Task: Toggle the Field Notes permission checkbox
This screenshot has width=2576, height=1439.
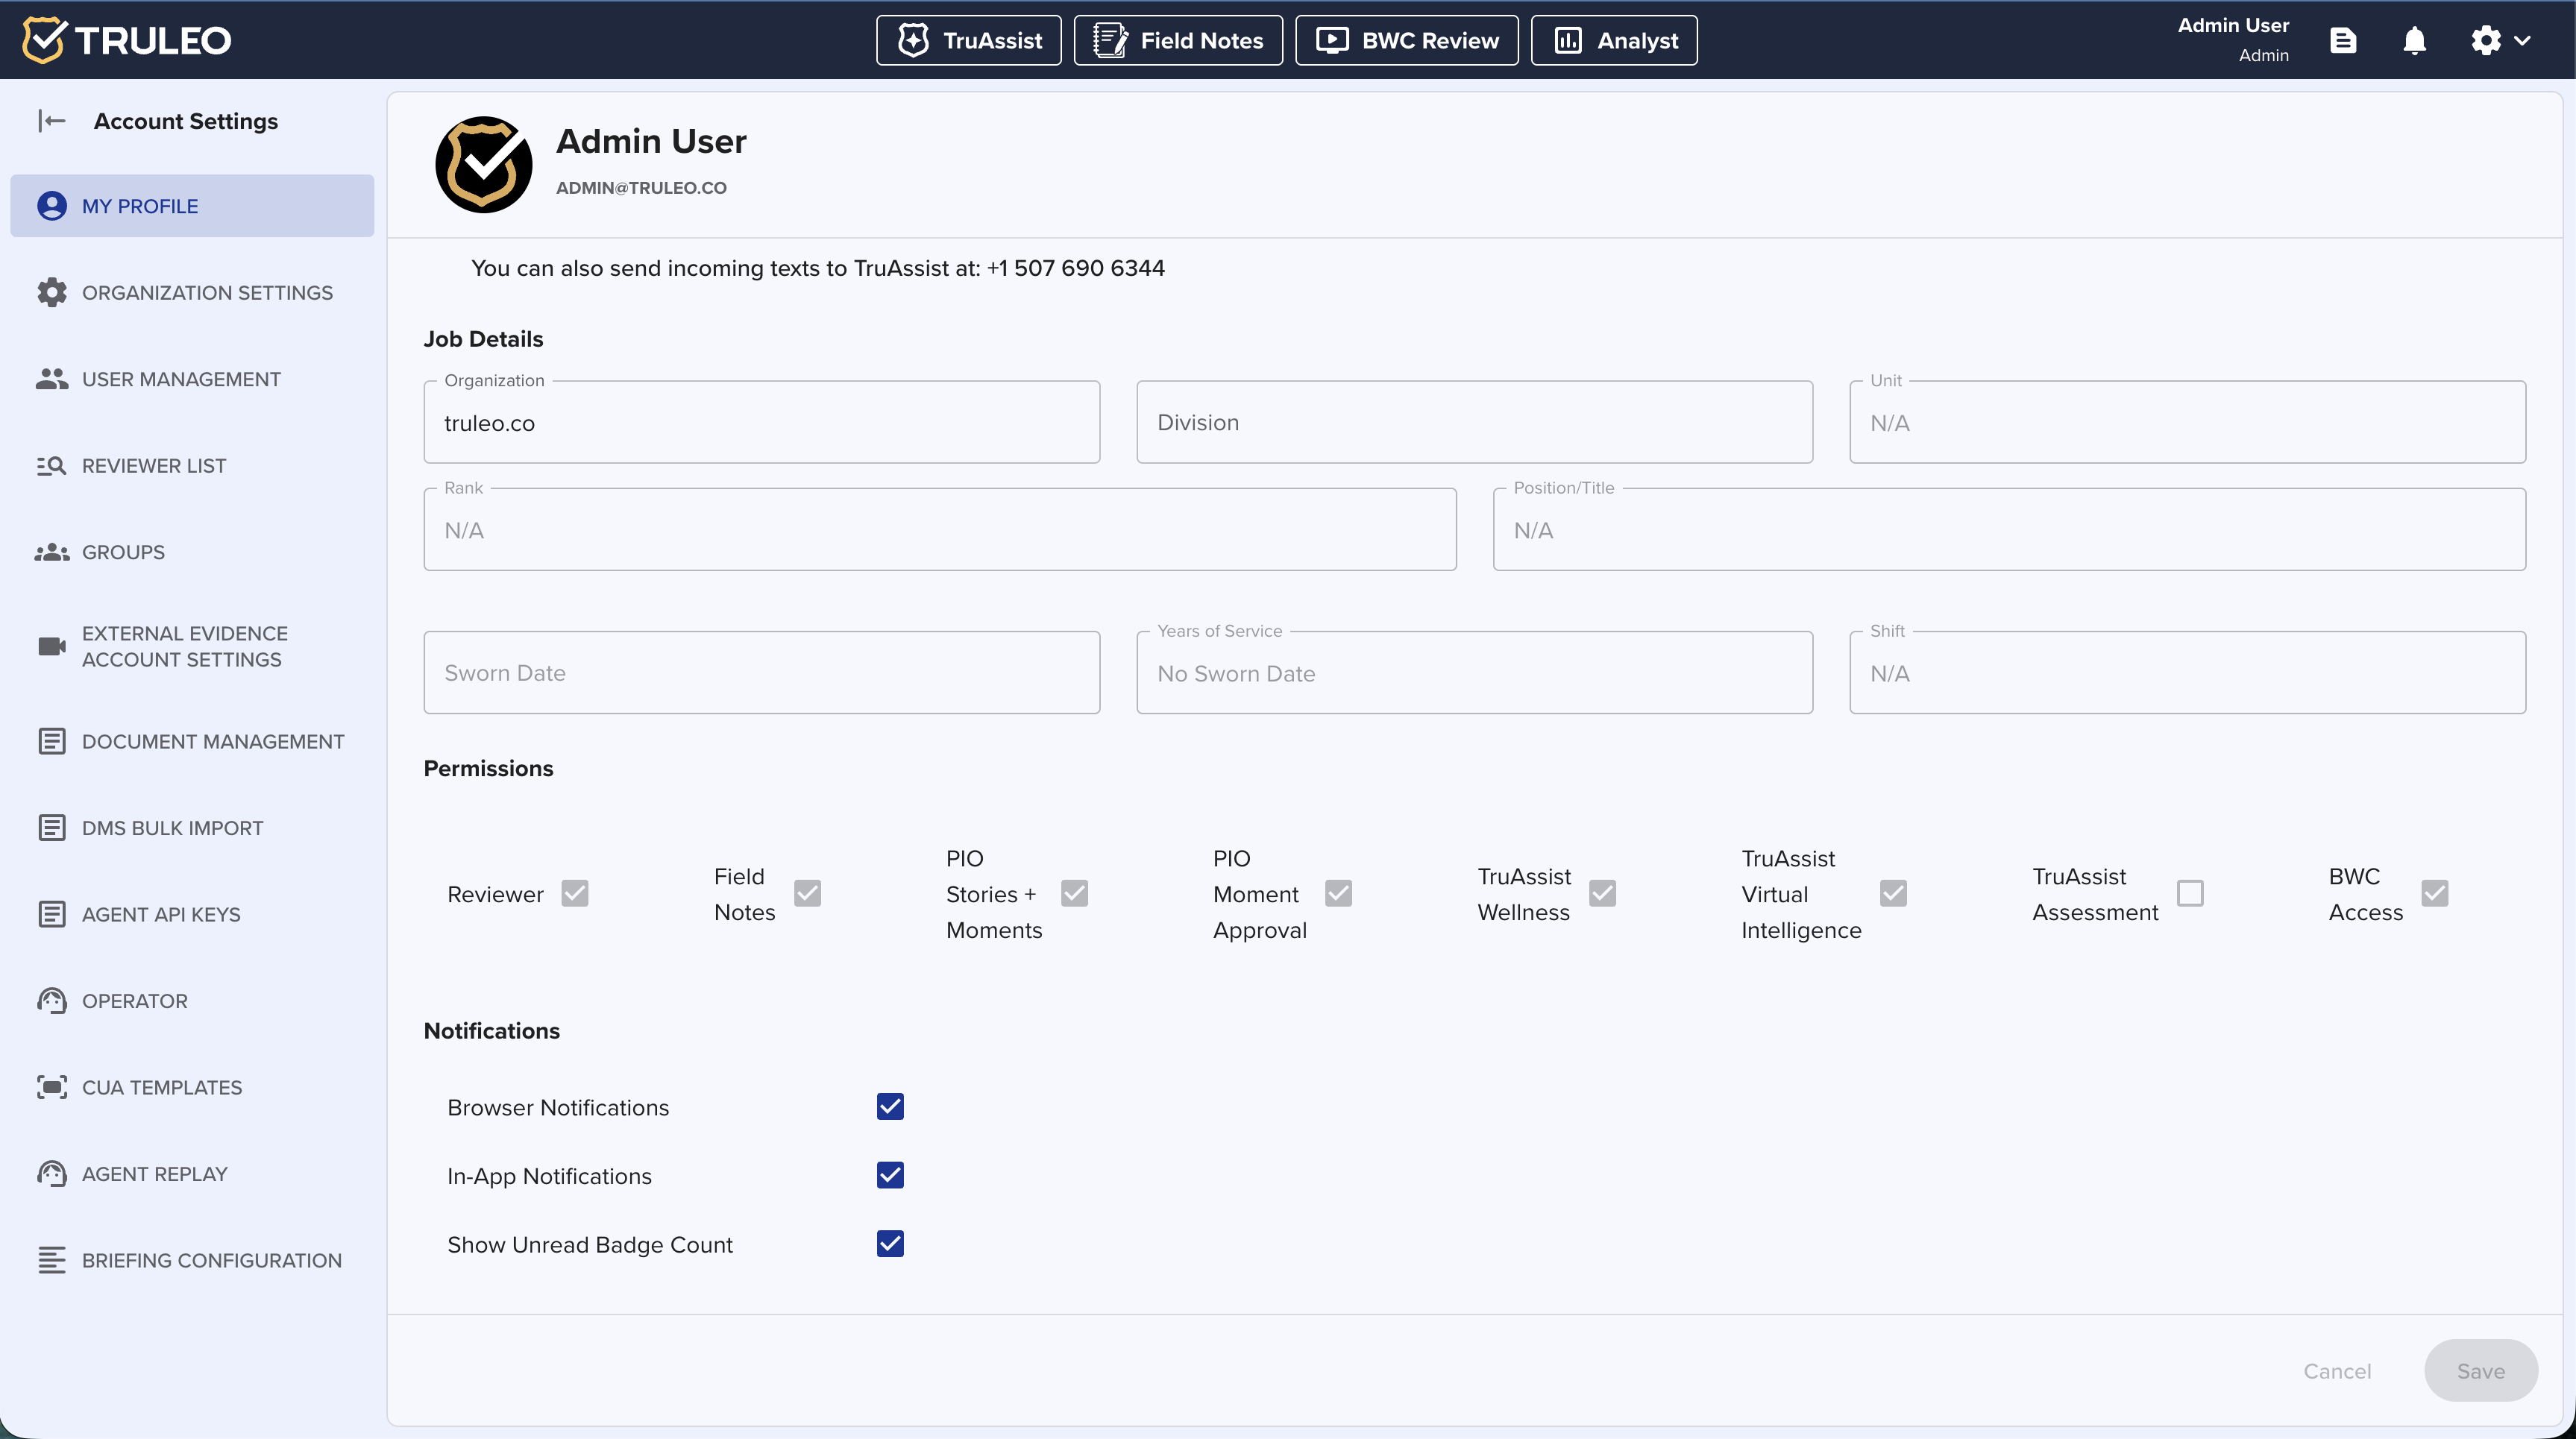Action: coord(808,893)
